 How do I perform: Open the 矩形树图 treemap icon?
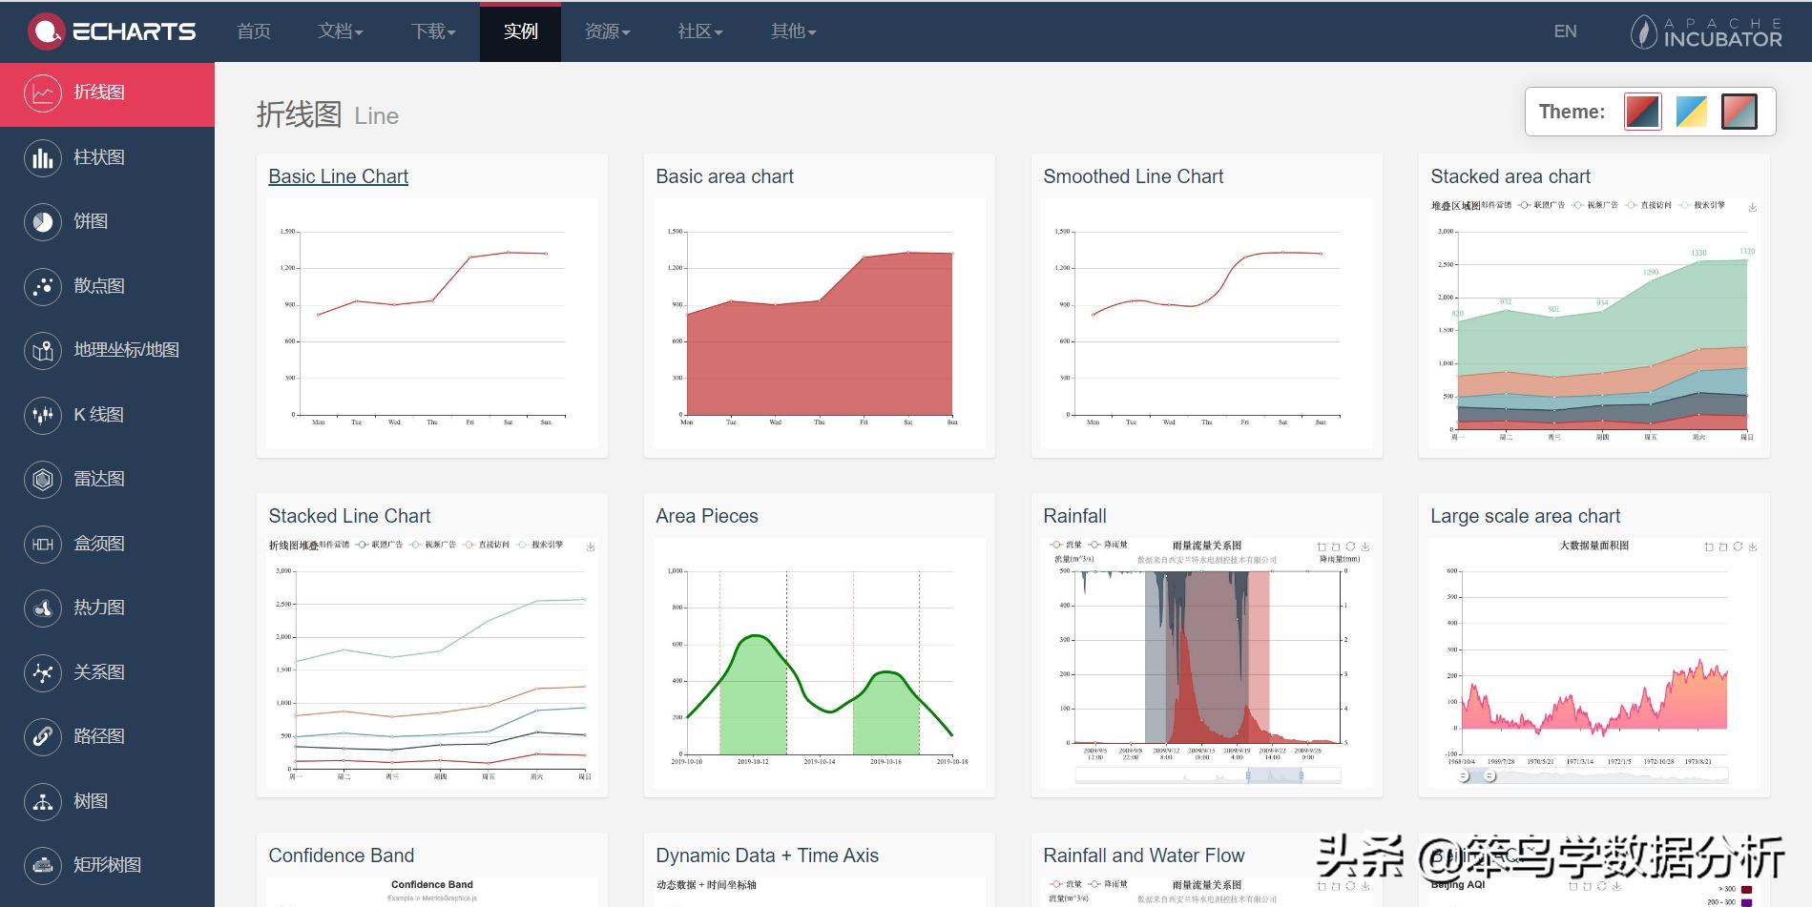click(43, 866)
